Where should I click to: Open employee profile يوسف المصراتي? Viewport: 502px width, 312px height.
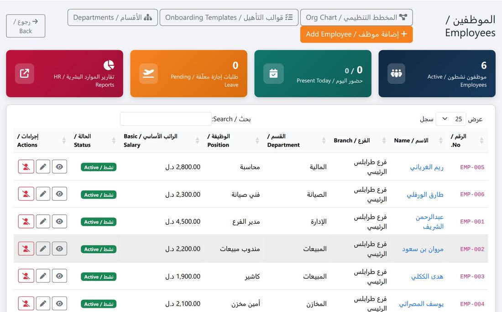(421, 304)
